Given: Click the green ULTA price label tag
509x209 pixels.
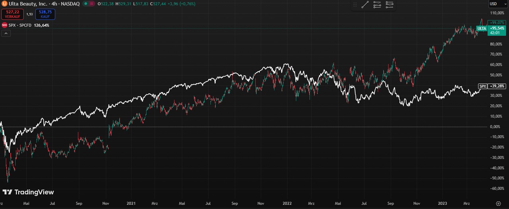Looking at the screenshot, I should tap(482, 29).
